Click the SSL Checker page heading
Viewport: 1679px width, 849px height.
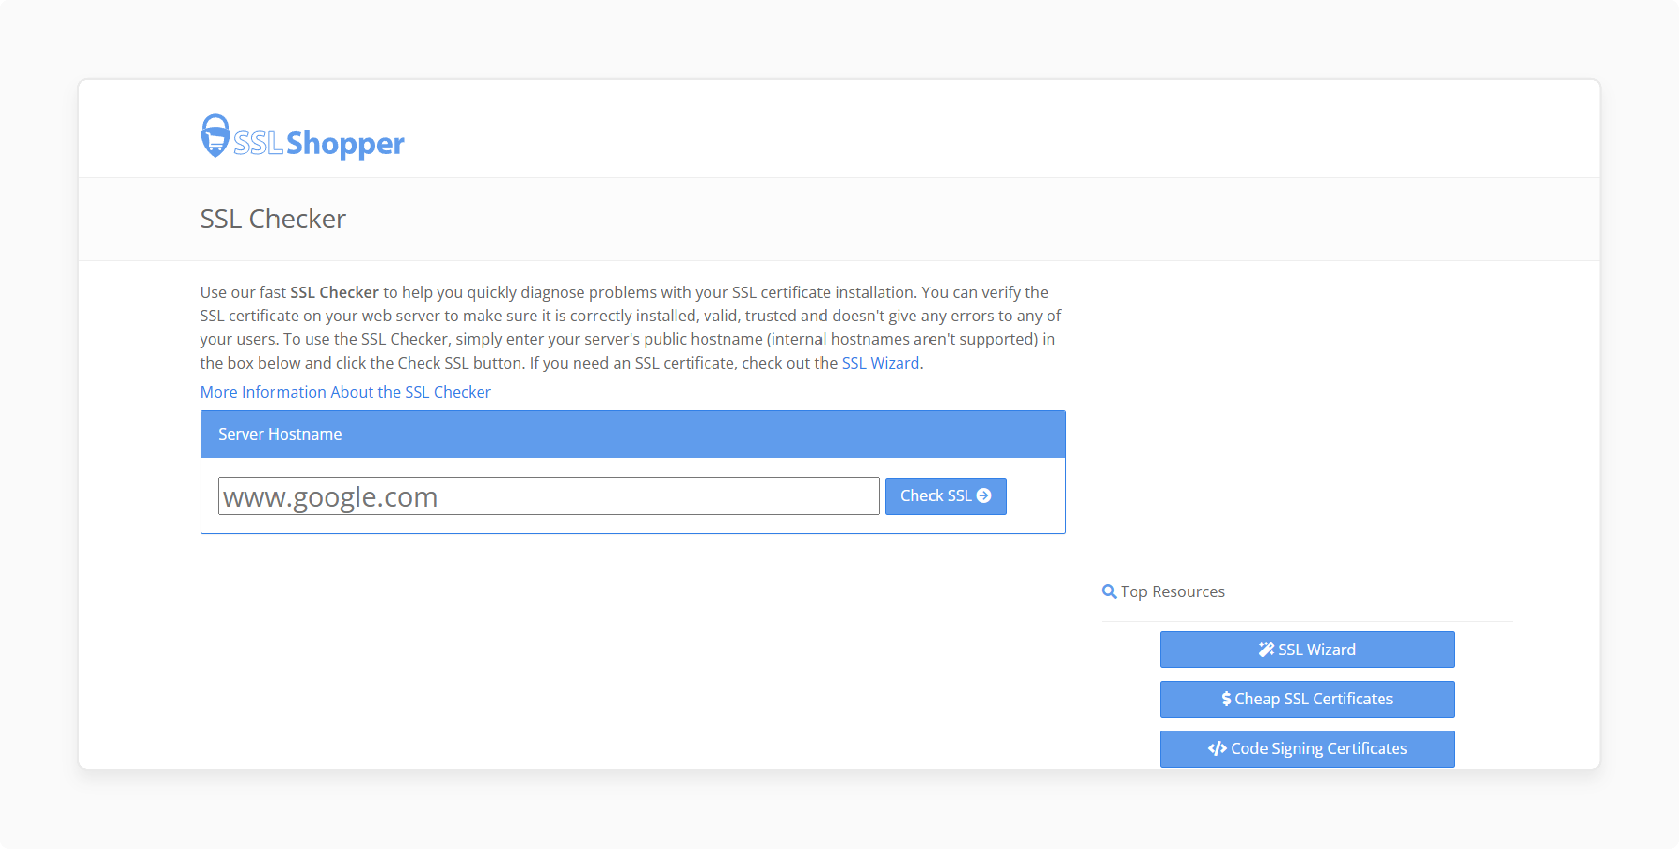(273, 219)
